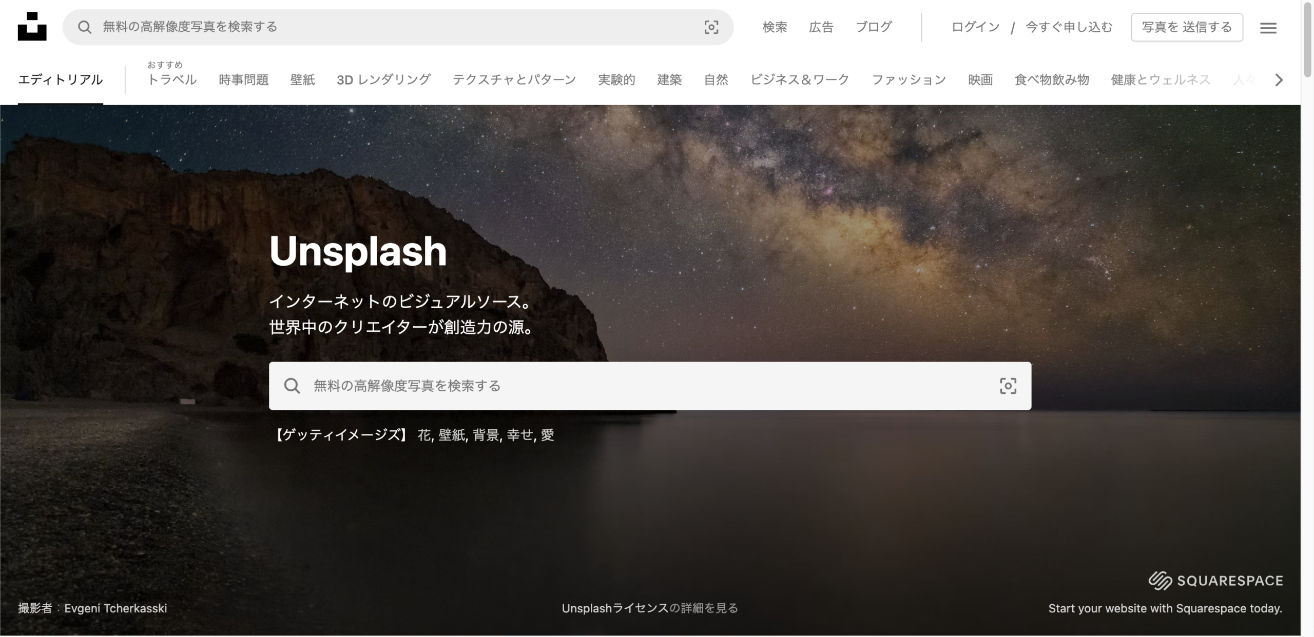Switch to the 壁紙 category
1314x637 pixels.
pos(302,79)
